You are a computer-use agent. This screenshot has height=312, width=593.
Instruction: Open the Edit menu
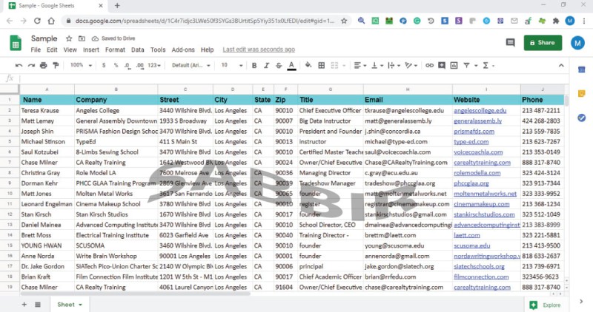(x=52, y=50)
